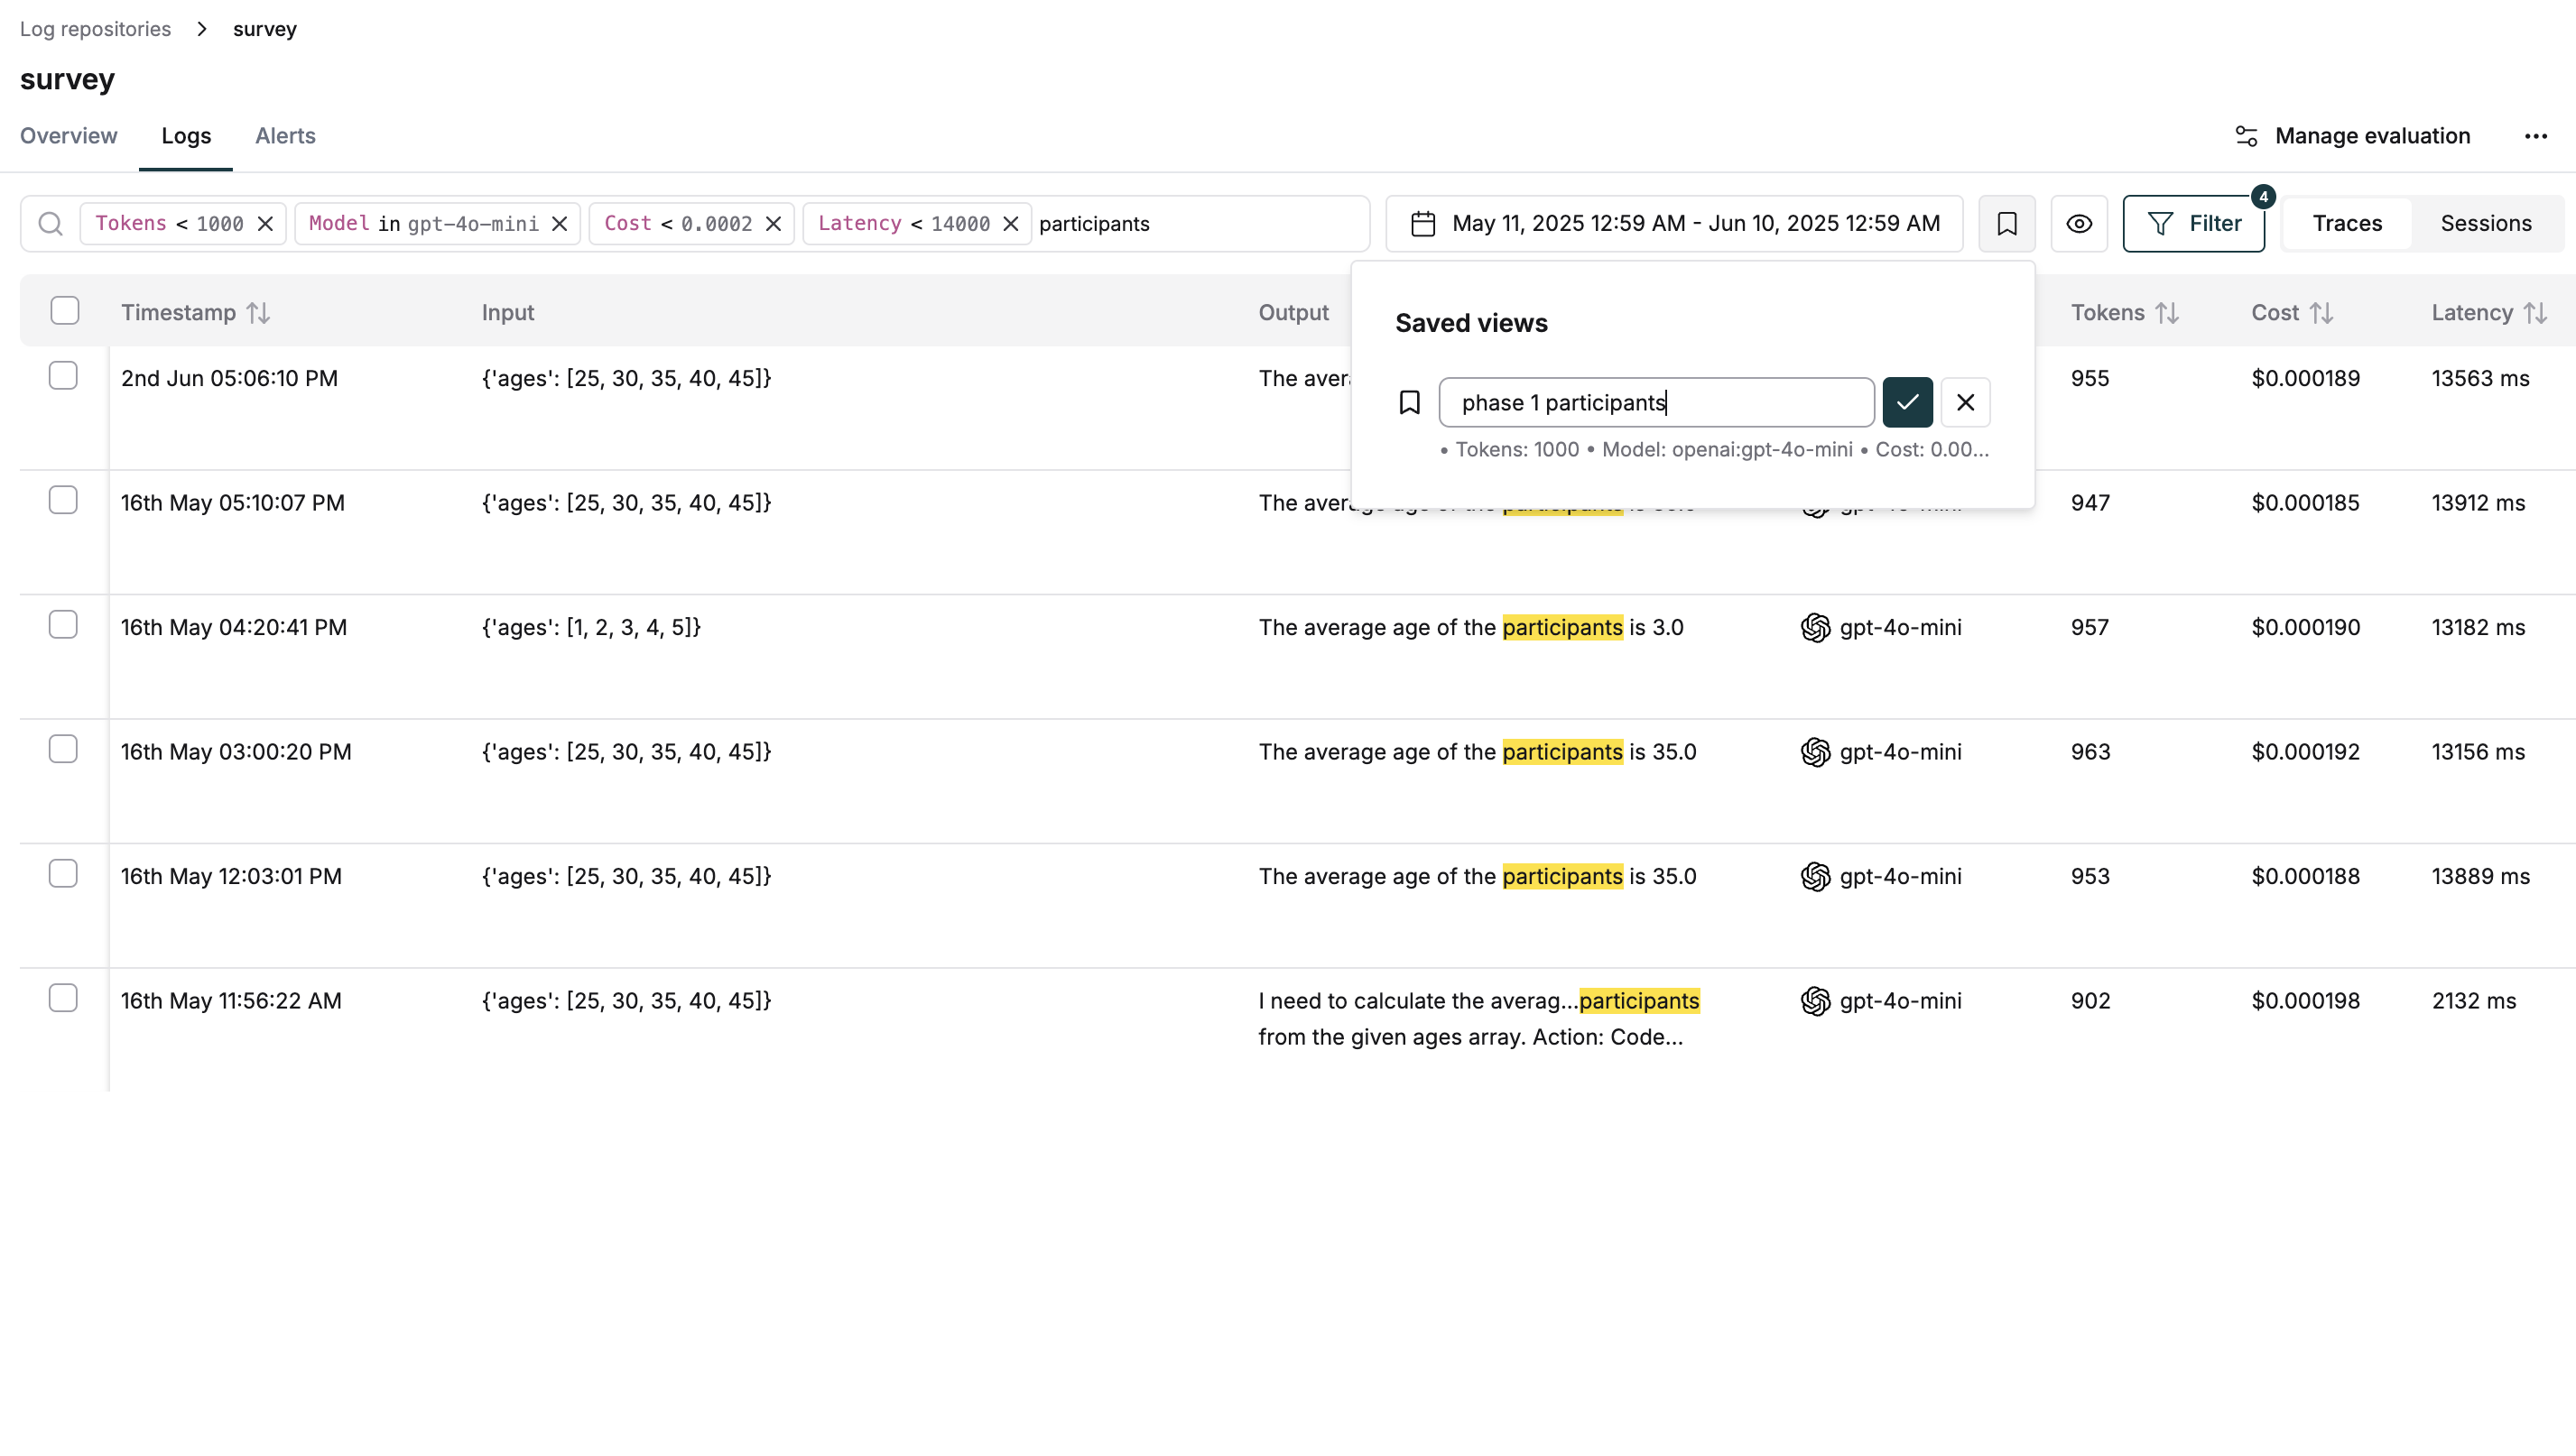Image resolution: width=2576 pixels, height=1456 pixels.
Task: Open the date range picker
Action: [1674, 223]
